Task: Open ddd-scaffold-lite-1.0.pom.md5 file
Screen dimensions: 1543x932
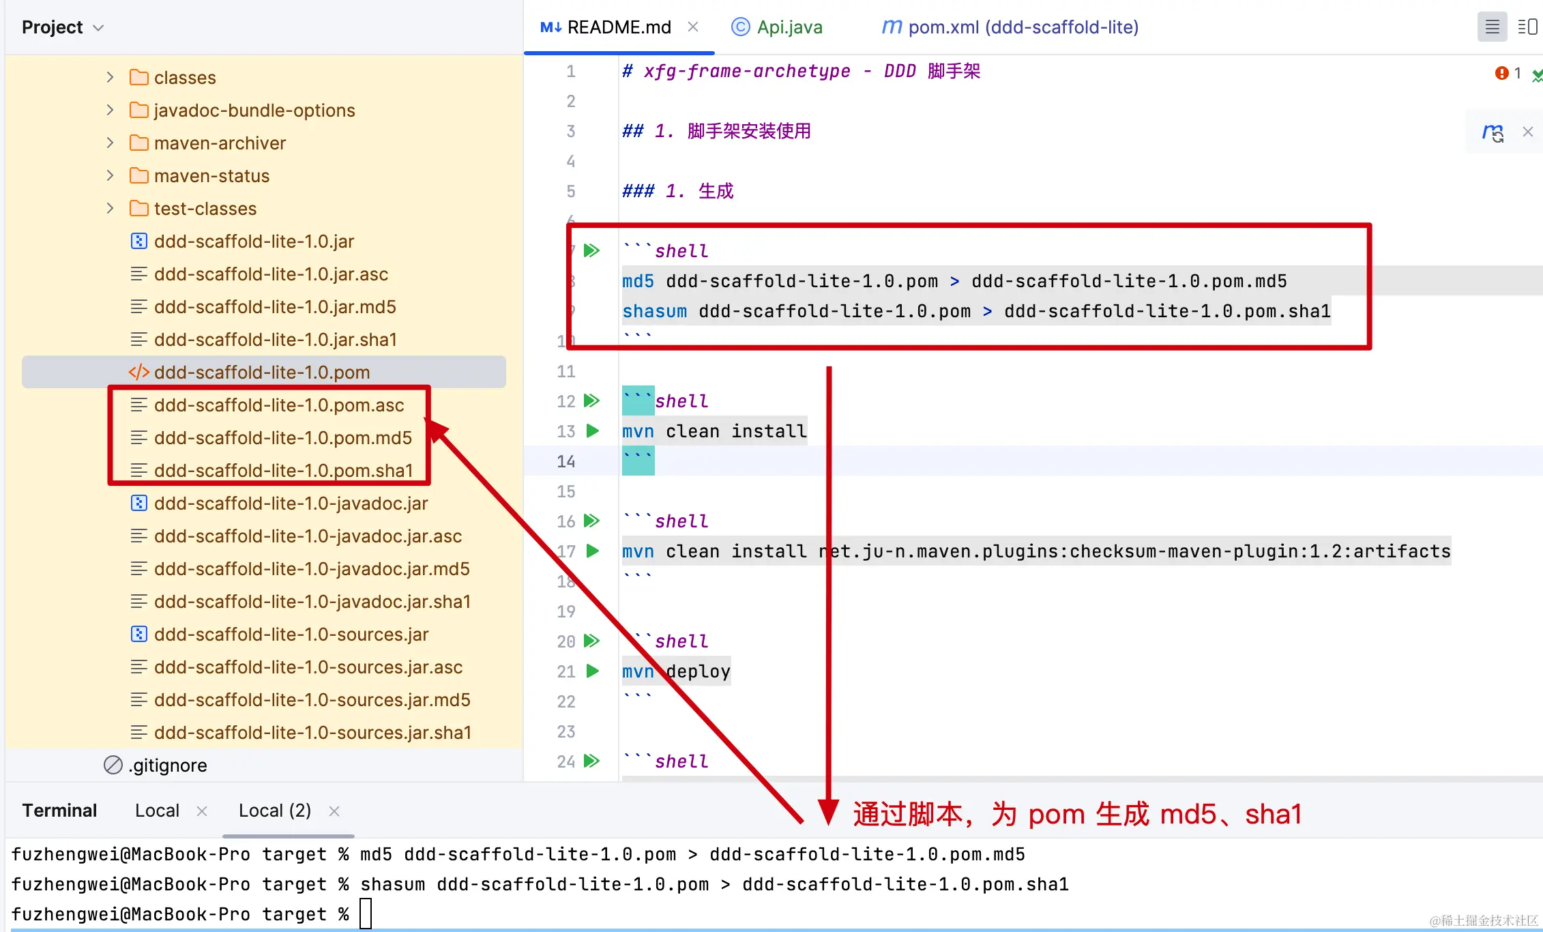Action: pyautogui.click(x=282, y=438)
